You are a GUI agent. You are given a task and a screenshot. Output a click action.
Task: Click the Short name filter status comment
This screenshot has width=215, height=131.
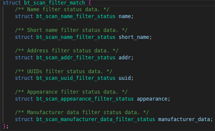pyautogui.click(x=71, y=30)
